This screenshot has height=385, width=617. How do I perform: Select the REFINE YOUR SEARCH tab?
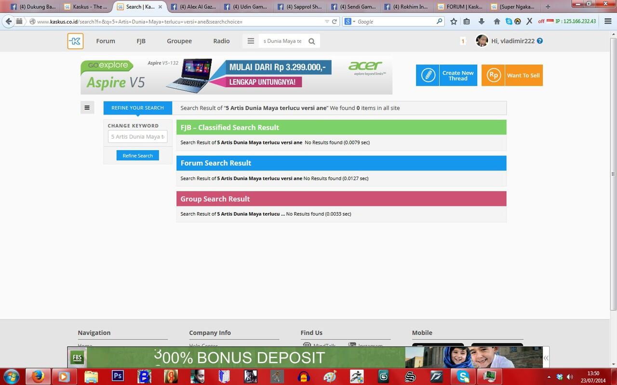click(138, 108)
